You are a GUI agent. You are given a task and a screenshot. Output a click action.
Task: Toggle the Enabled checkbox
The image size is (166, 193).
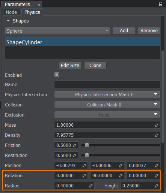(57, 75)
